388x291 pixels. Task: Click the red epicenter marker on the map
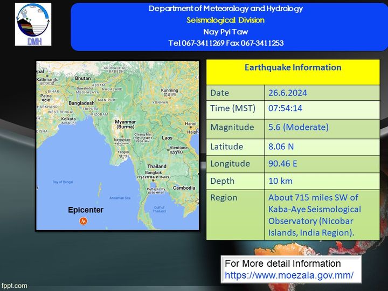(83, 221)
